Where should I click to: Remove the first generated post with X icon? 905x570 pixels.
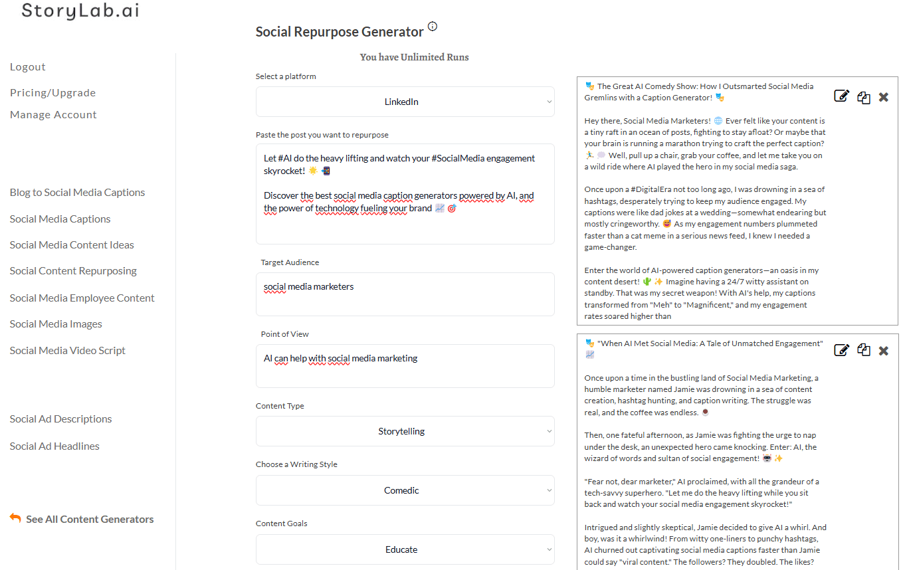click(883, 97)
